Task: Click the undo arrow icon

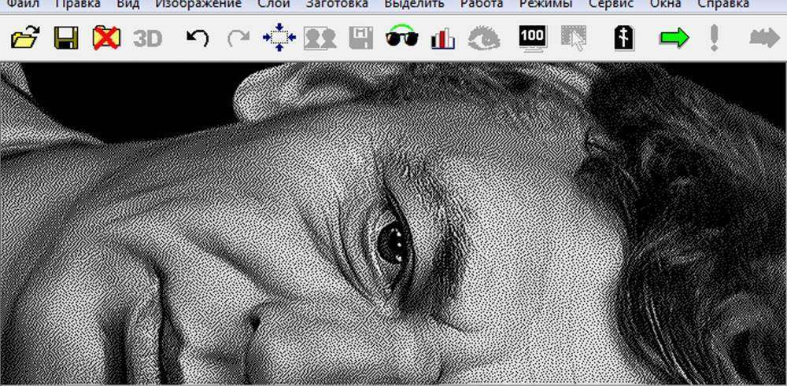Action: point(198,38)
